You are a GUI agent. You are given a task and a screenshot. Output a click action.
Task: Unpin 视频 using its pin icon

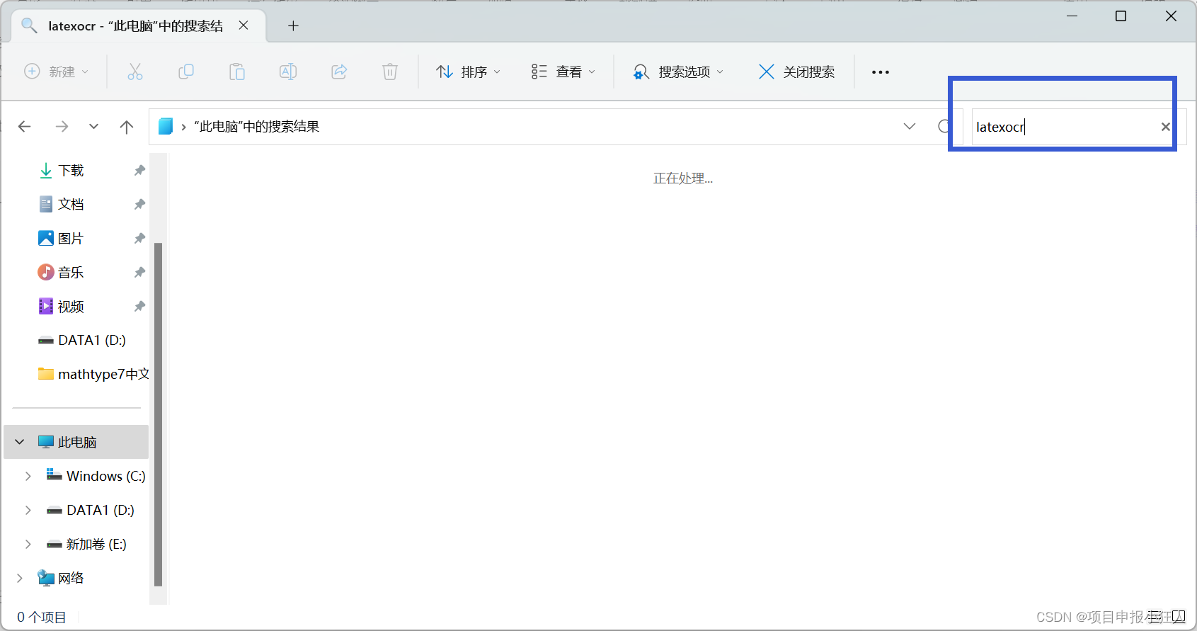tap(139, 306)
